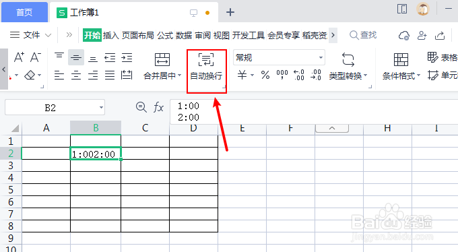Open user avatar profile

[x=423, y=9]
